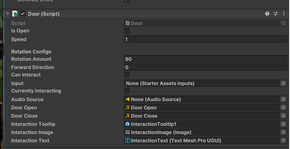Open object picker for Door Open clip
290x149 pixels.
pos(283,107)
